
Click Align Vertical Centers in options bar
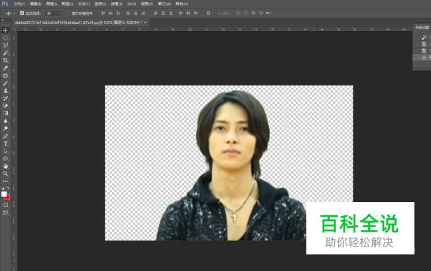[111, 13]
